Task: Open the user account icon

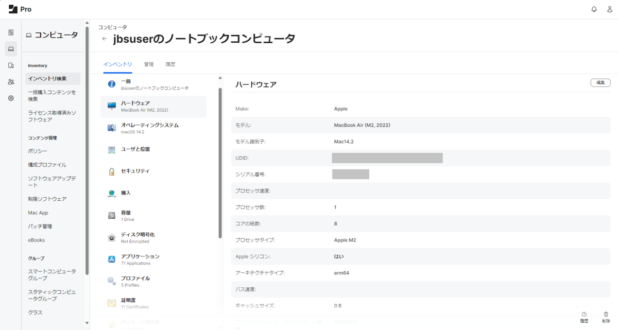Action: coord(610,9)
